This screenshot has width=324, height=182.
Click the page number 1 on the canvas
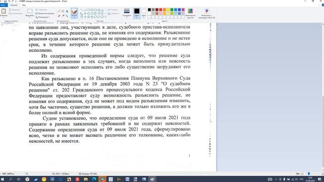click(189, 156)
